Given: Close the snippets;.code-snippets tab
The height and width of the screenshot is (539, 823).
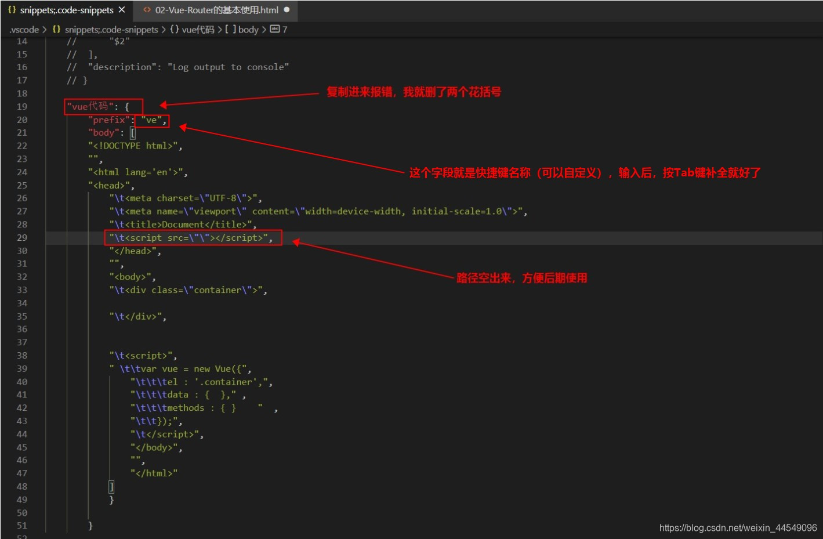Looking at the screenshot, I should point(121,10).
